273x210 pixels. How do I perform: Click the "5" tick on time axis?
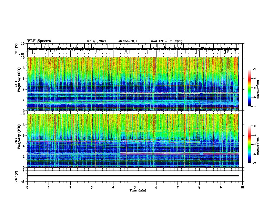coord(135,187)
